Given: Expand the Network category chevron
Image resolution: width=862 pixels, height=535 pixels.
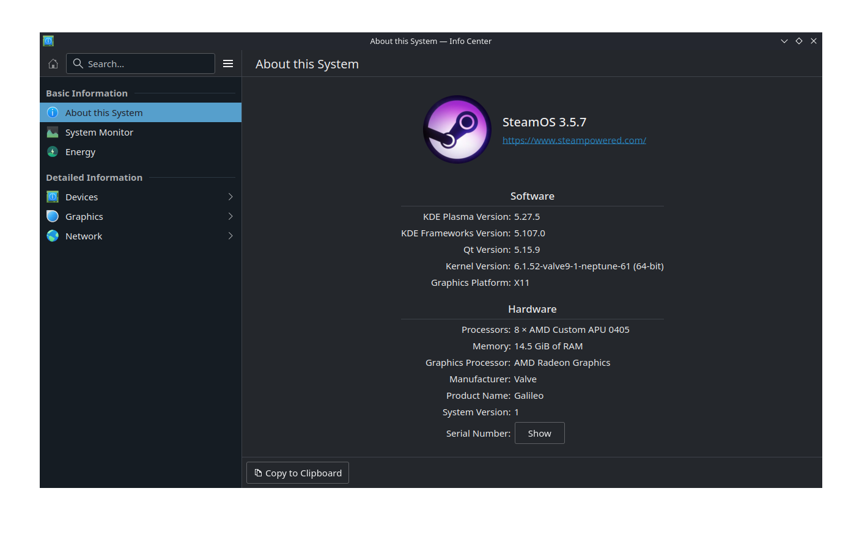Looking at the screenshot, I should 230,236.
